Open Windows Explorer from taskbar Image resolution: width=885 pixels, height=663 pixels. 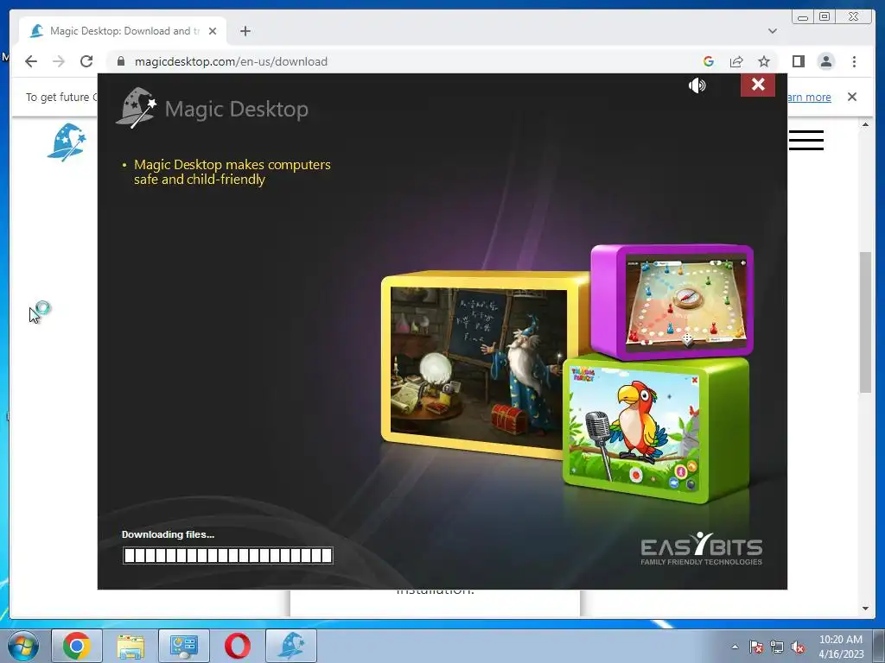[131, 646]
